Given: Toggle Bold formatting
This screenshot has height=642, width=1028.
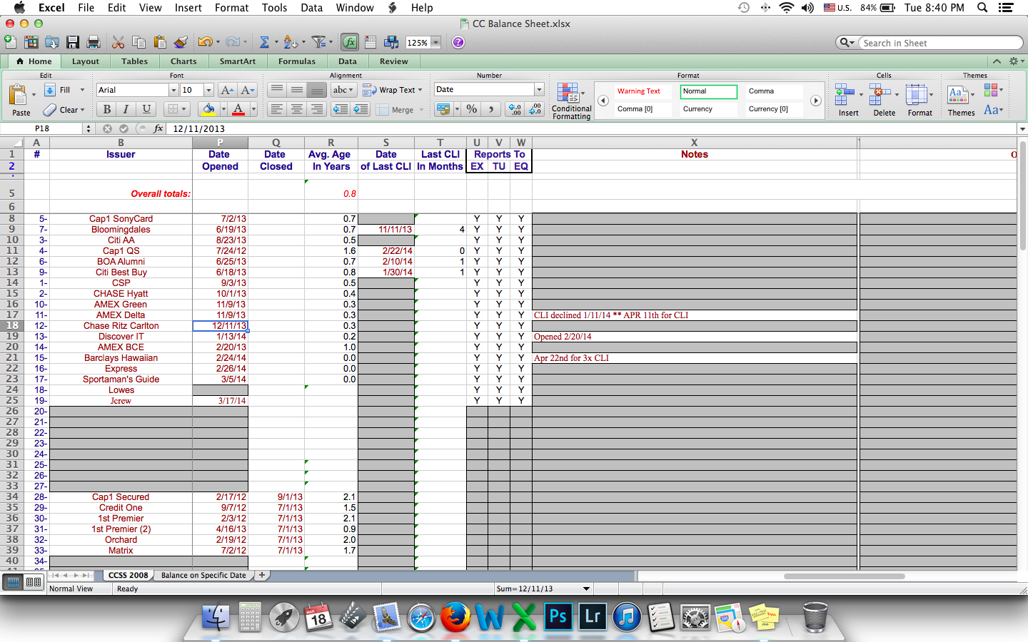Looking at the screenshot, I should (107, 109).
